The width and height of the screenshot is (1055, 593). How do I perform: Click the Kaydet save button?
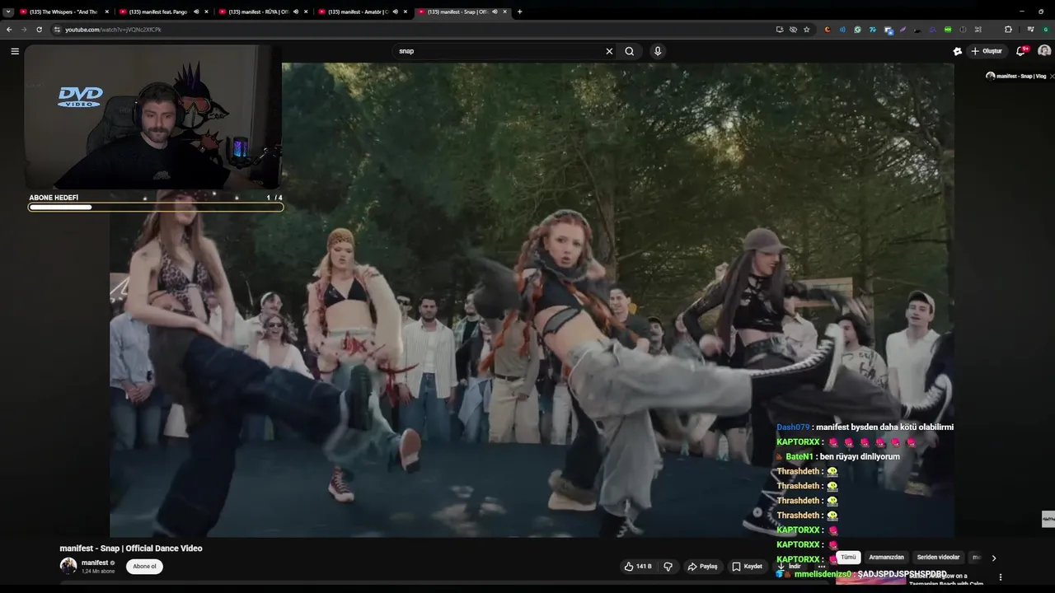click(x=747, y=567)
